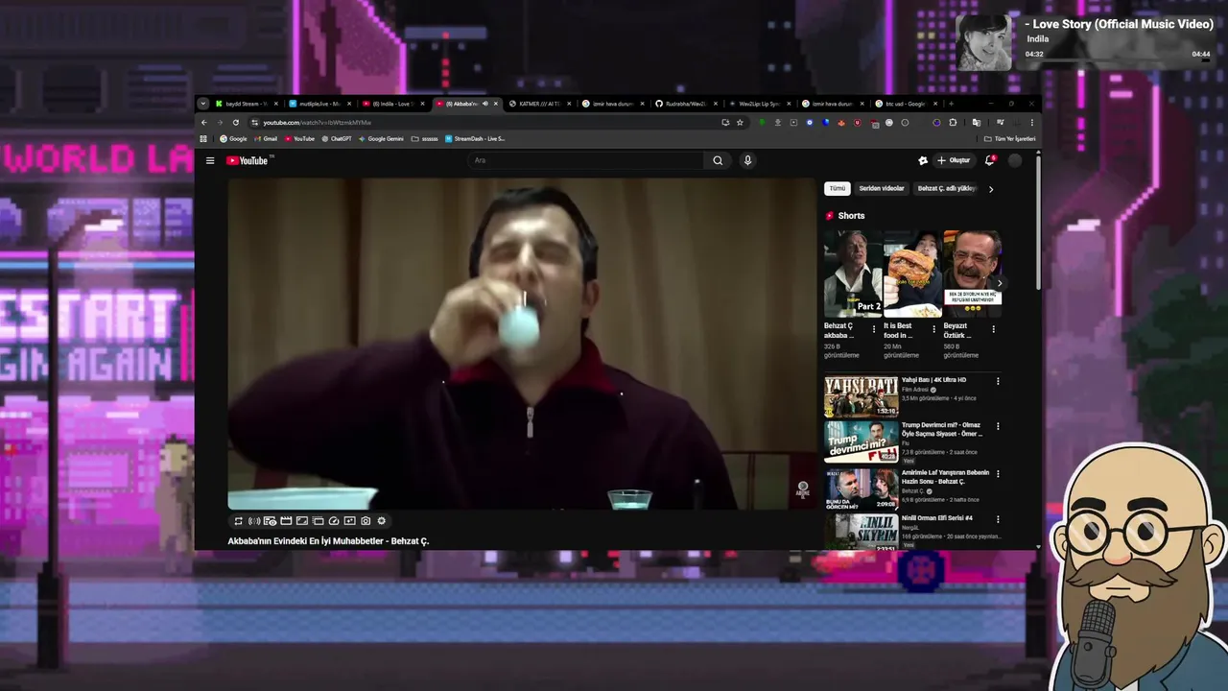The height and width of the screenshot is (691, 1228).
Task: Toggle the cinema mode rectangle icon
Action: click(302, 521)
